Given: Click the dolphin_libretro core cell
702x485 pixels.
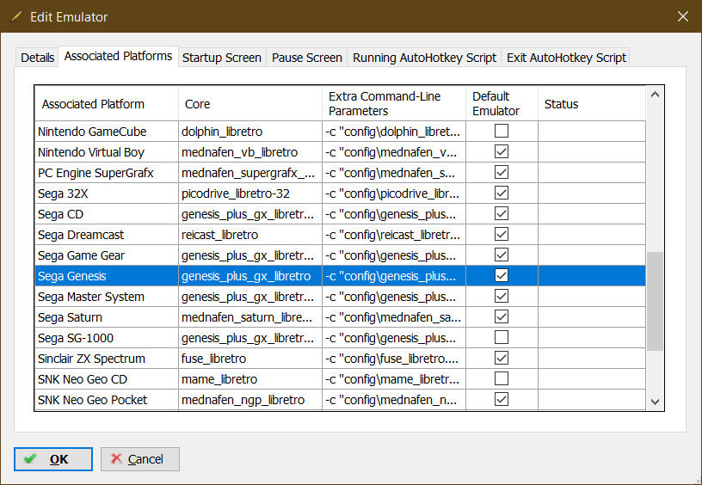Looking at the screenshot, I should (250, 132).
